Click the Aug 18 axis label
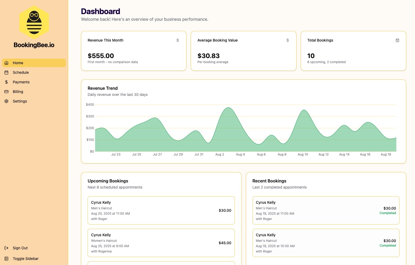The image size is (415, 265). click(x=386, y=154)
